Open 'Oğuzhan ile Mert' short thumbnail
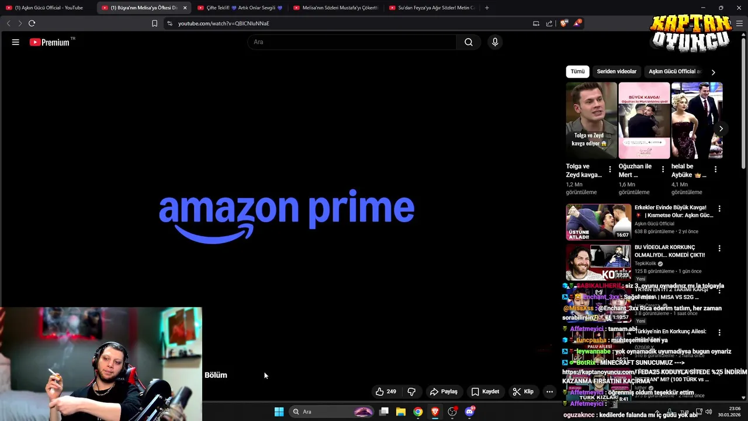Viewport: 748px width, 421px height. click(644, 120)
